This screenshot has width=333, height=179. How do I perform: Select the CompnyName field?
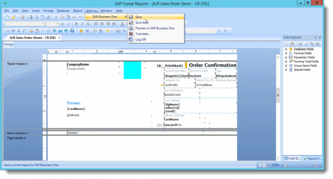[x=78, y=64]
